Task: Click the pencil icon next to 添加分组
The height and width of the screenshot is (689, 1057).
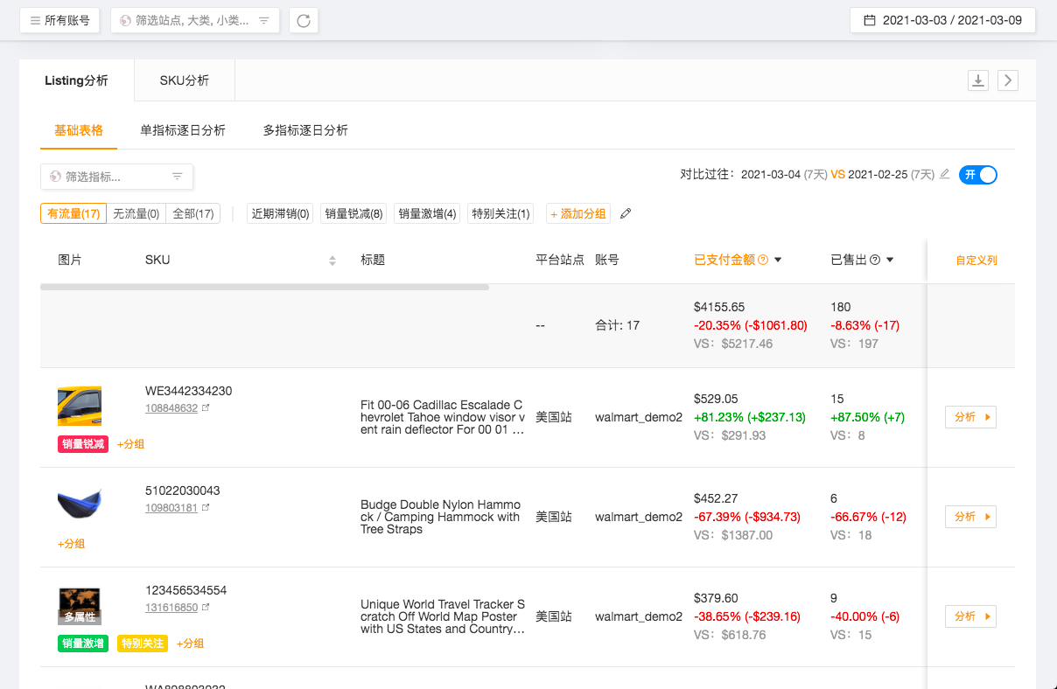Action: 626,214
